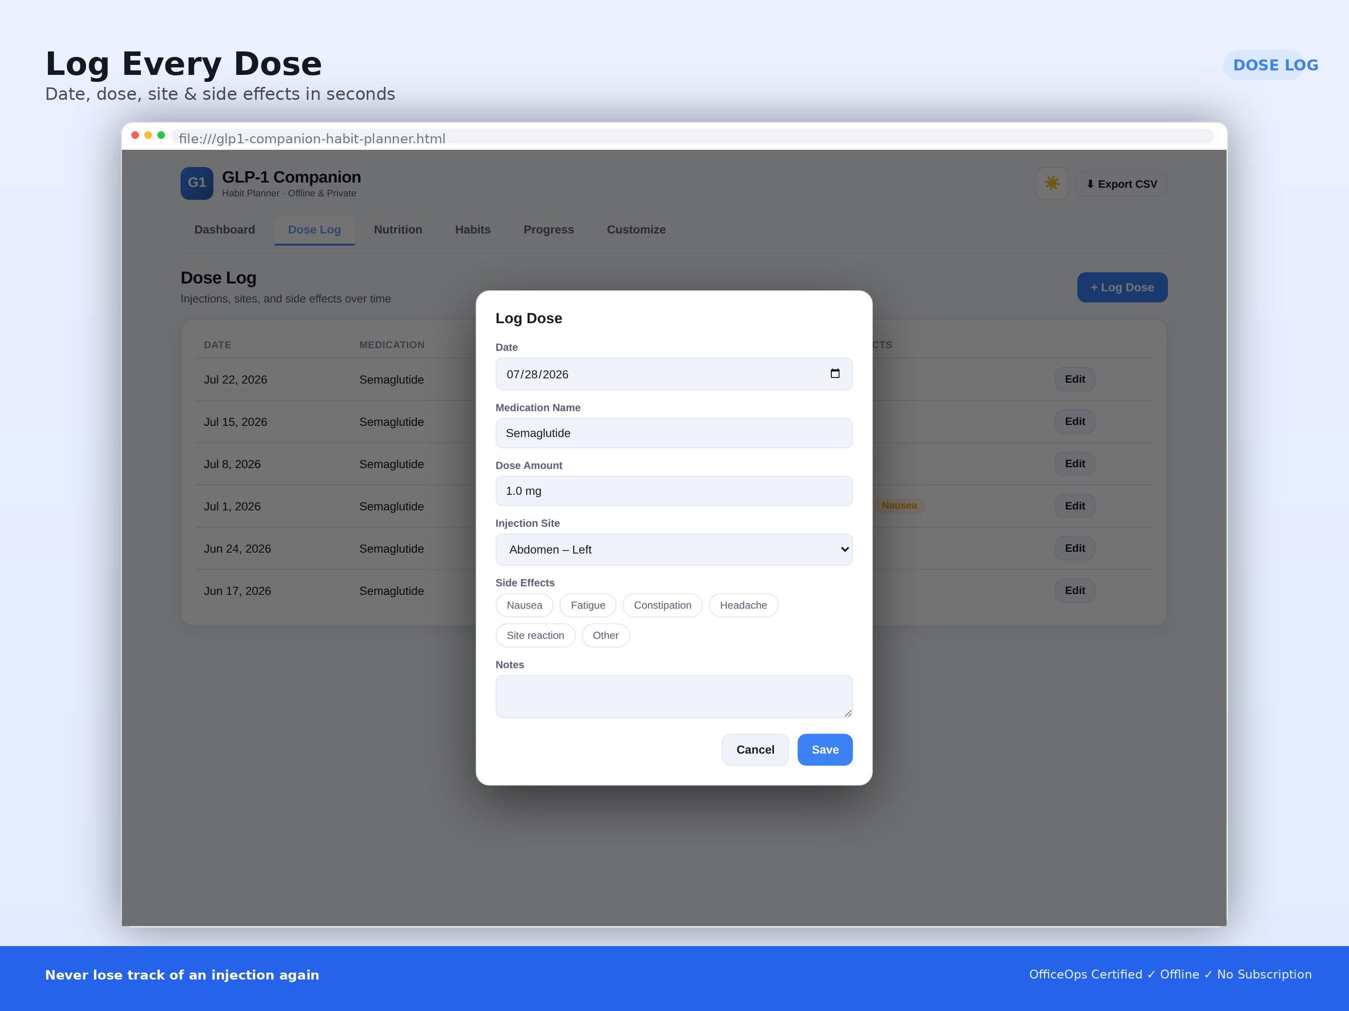
Task: Click the sun theme toggle icon
Action: pyautogui.click(x=1052, y=183)
